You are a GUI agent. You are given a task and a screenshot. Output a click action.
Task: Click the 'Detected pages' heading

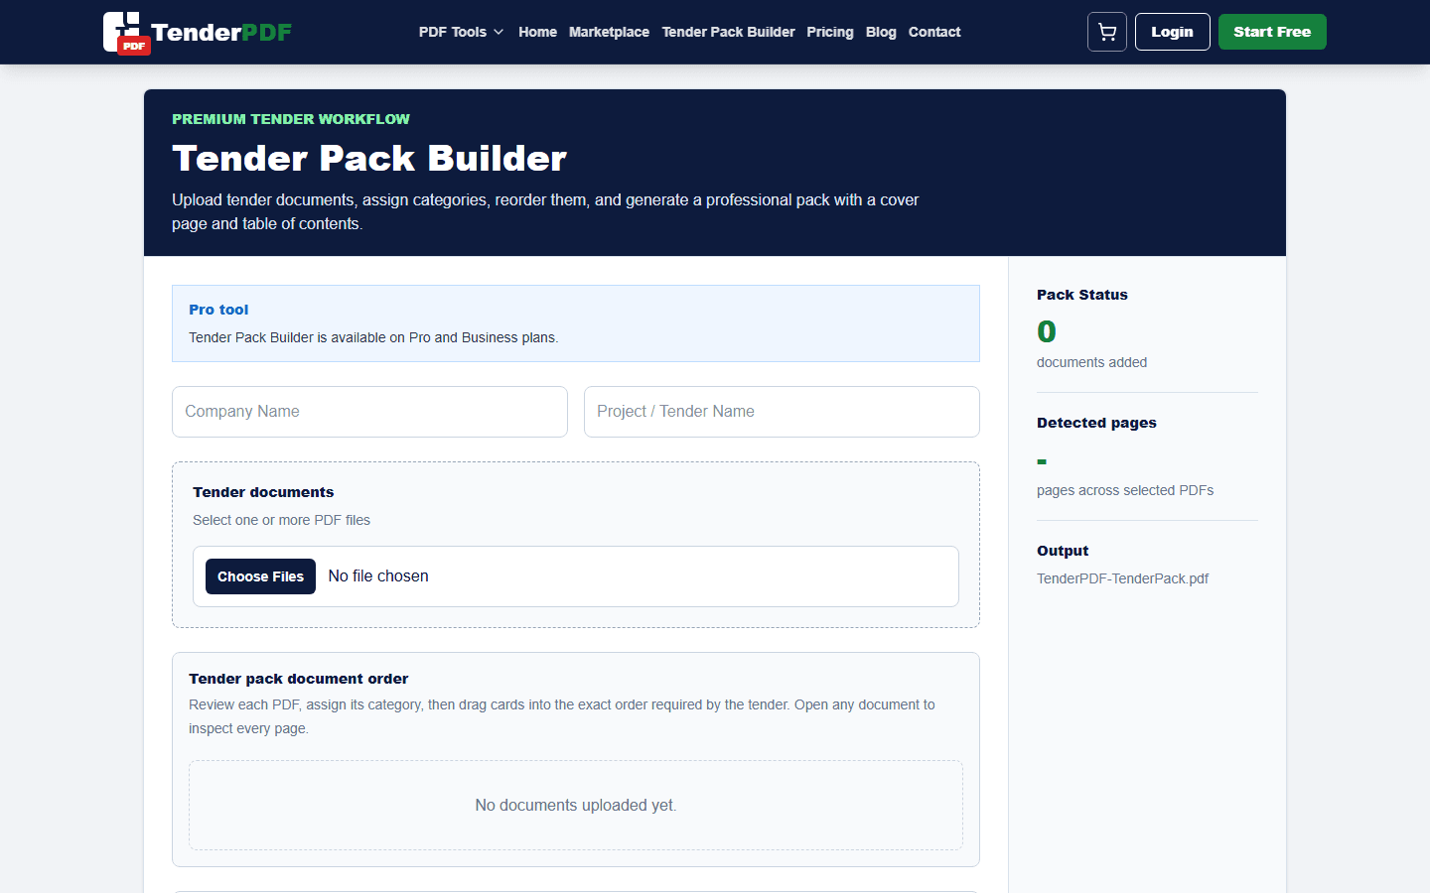[1096, 423]
